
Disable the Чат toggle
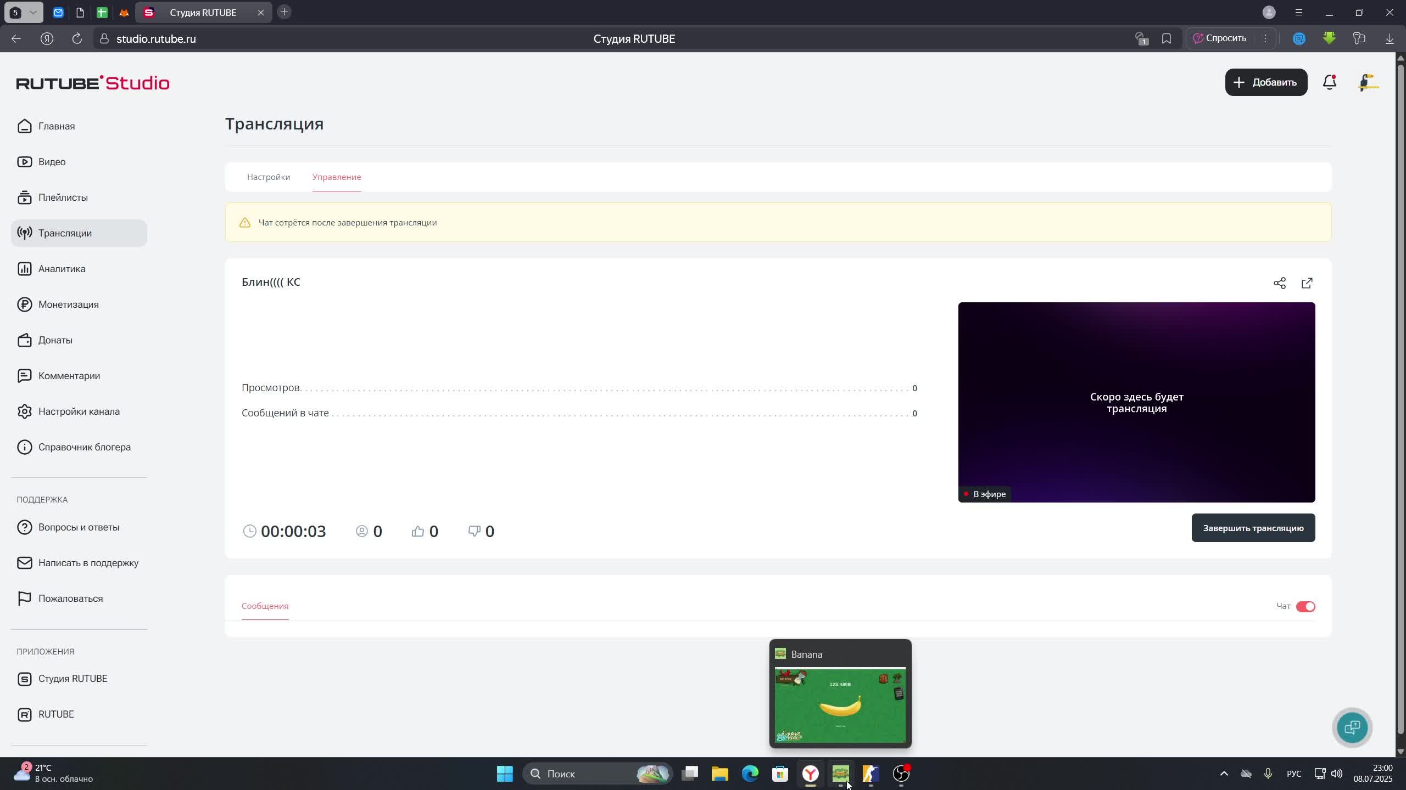(x=1305, y=606)
